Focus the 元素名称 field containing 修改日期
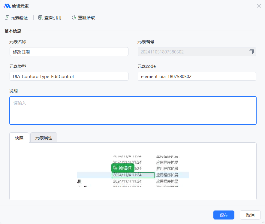Image resolution: width=265 pixels, height=224 pixels. point(69,52)
